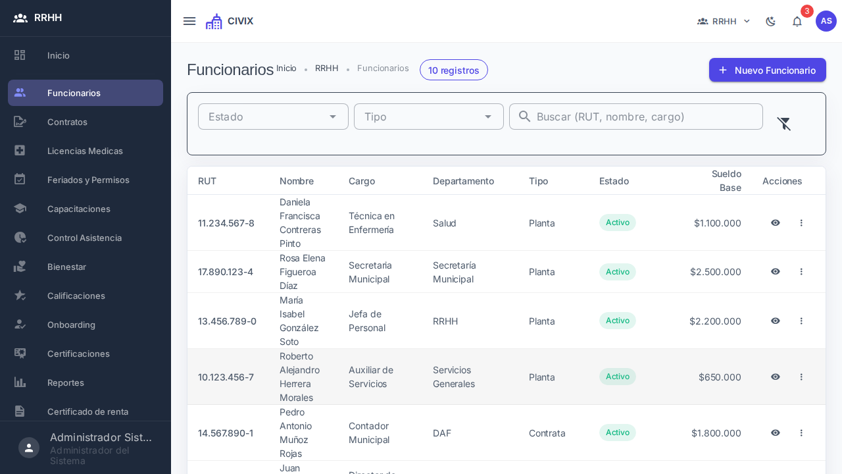
Task: Go to RRHH breadcrumb
Action: [327, 68]
